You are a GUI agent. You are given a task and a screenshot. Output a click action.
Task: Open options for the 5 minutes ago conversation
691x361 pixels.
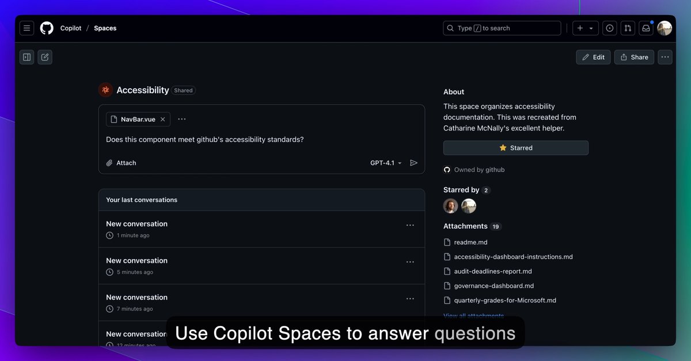point(410,262)
